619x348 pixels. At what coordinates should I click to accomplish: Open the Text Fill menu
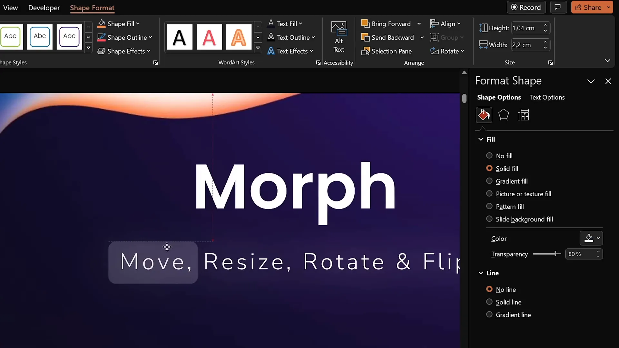click(285, 24)
